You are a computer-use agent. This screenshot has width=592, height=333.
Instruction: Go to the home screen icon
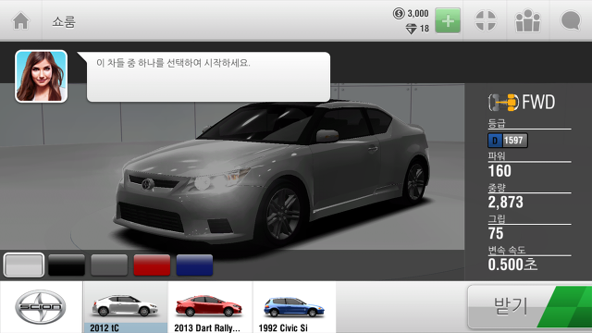pos(20,20)
